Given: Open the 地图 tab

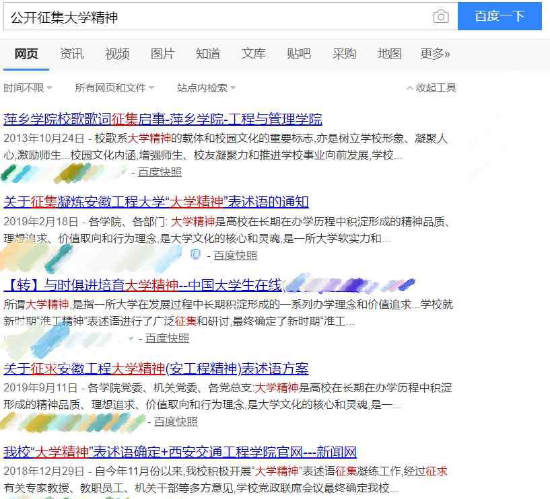Looking at the screenshot, I should click(x=390, y=54).
